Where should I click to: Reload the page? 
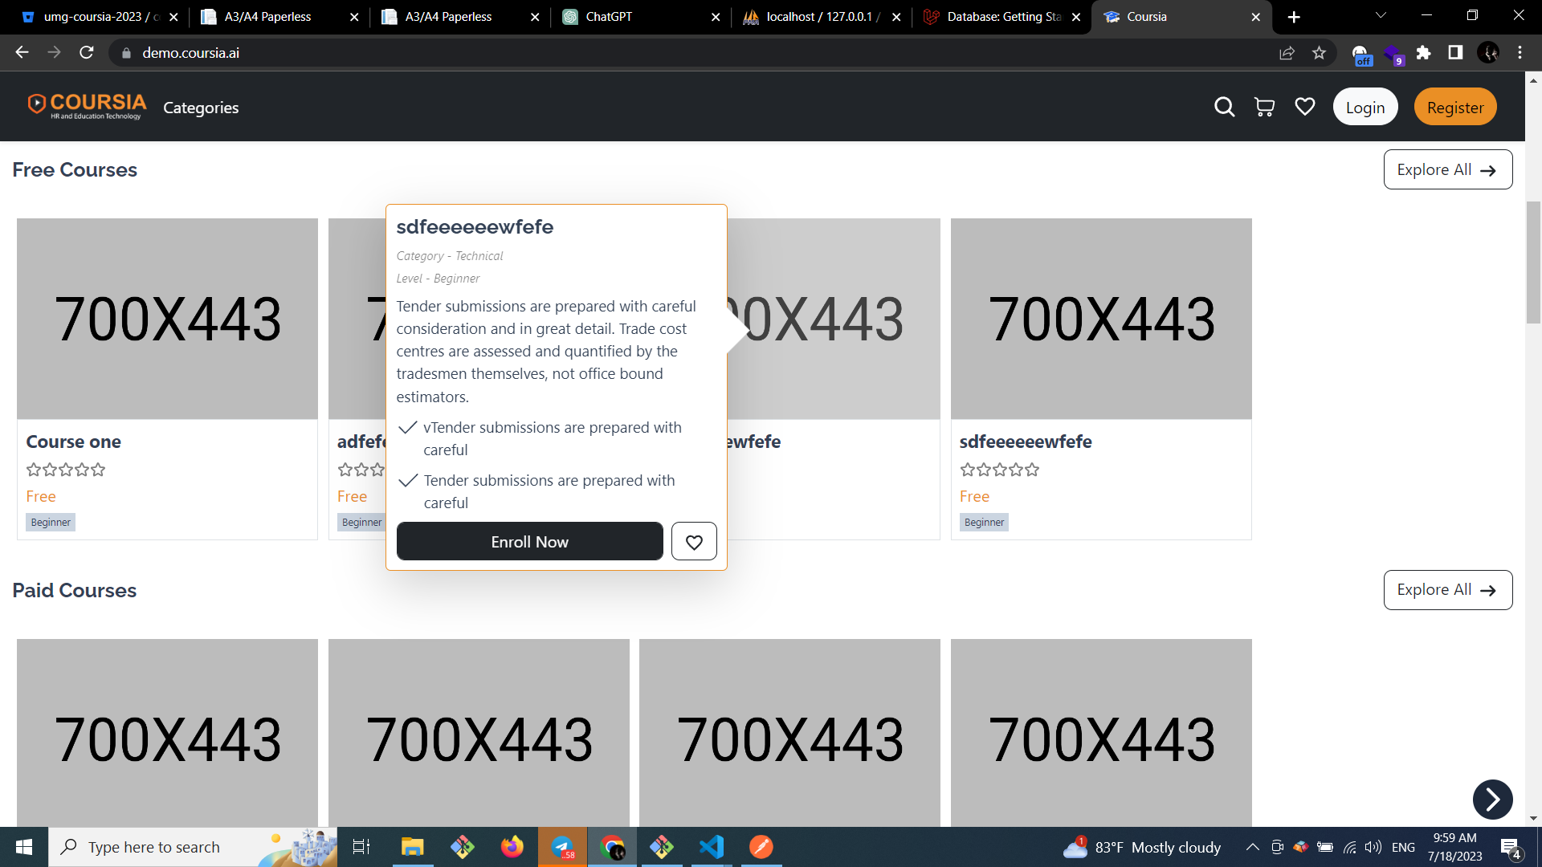87,53
